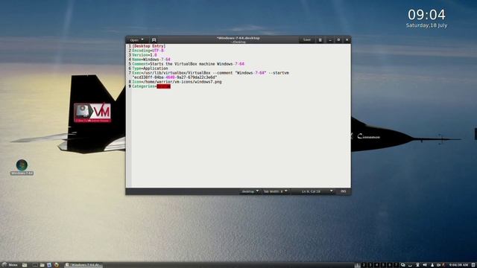Switch to workspace 6
The width and height of the screenshot is (477, 268).
[x=389, y=265]
